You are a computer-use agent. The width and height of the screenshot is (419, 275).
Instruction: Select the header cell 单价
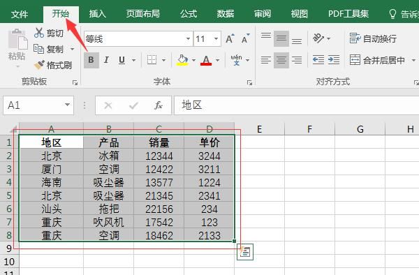click(209, 142)
